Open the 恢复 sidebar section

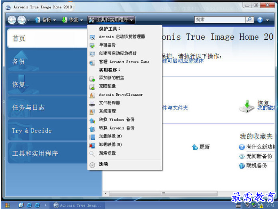[x=47, y=84]
